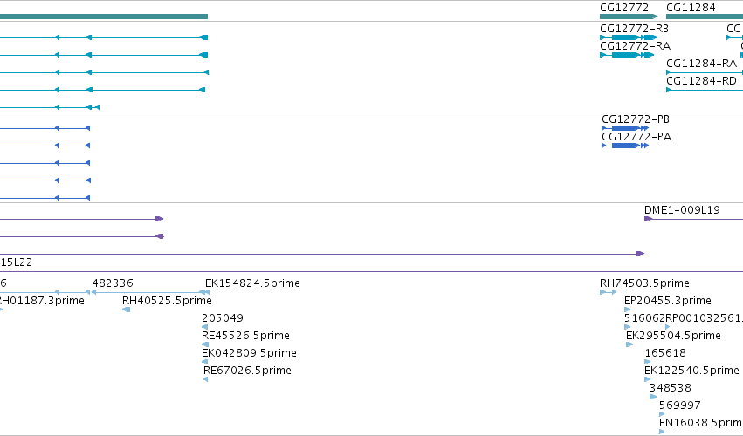This screenshot has width=743, height=436.
Task: Select the CG11284 gene bar
Action: pos(705,17)
